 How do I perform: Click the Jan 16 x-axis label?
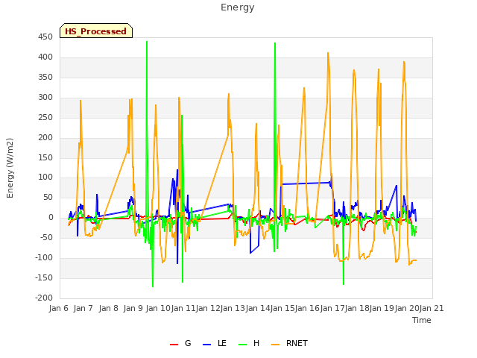coord(308,308)
